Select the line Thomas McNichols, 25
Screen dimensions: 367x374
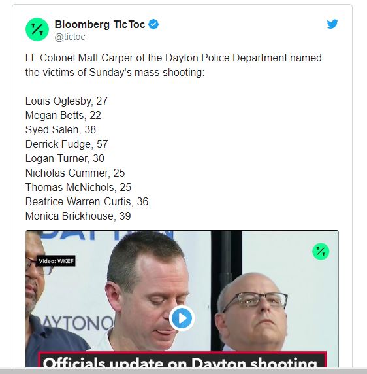[78, 187]
